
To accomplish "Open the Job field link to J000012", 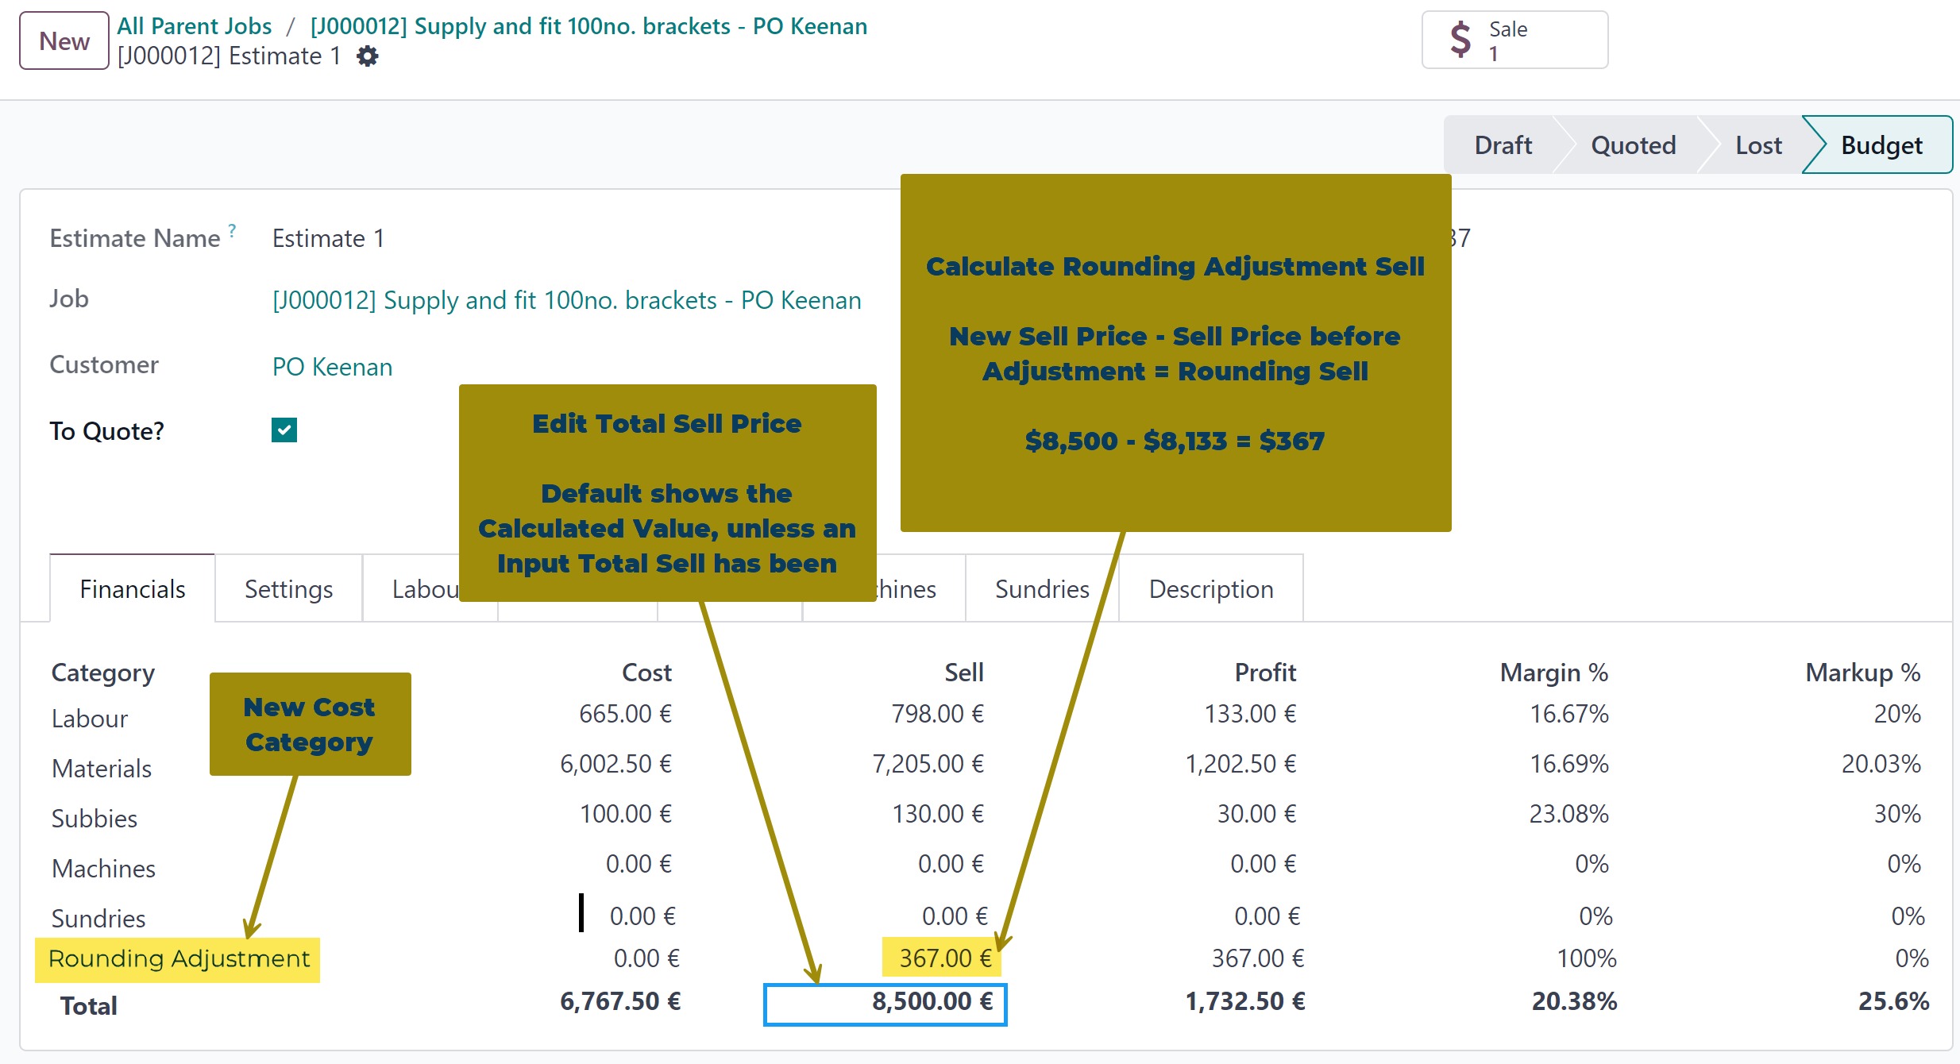I will click(x=566, y=300).
